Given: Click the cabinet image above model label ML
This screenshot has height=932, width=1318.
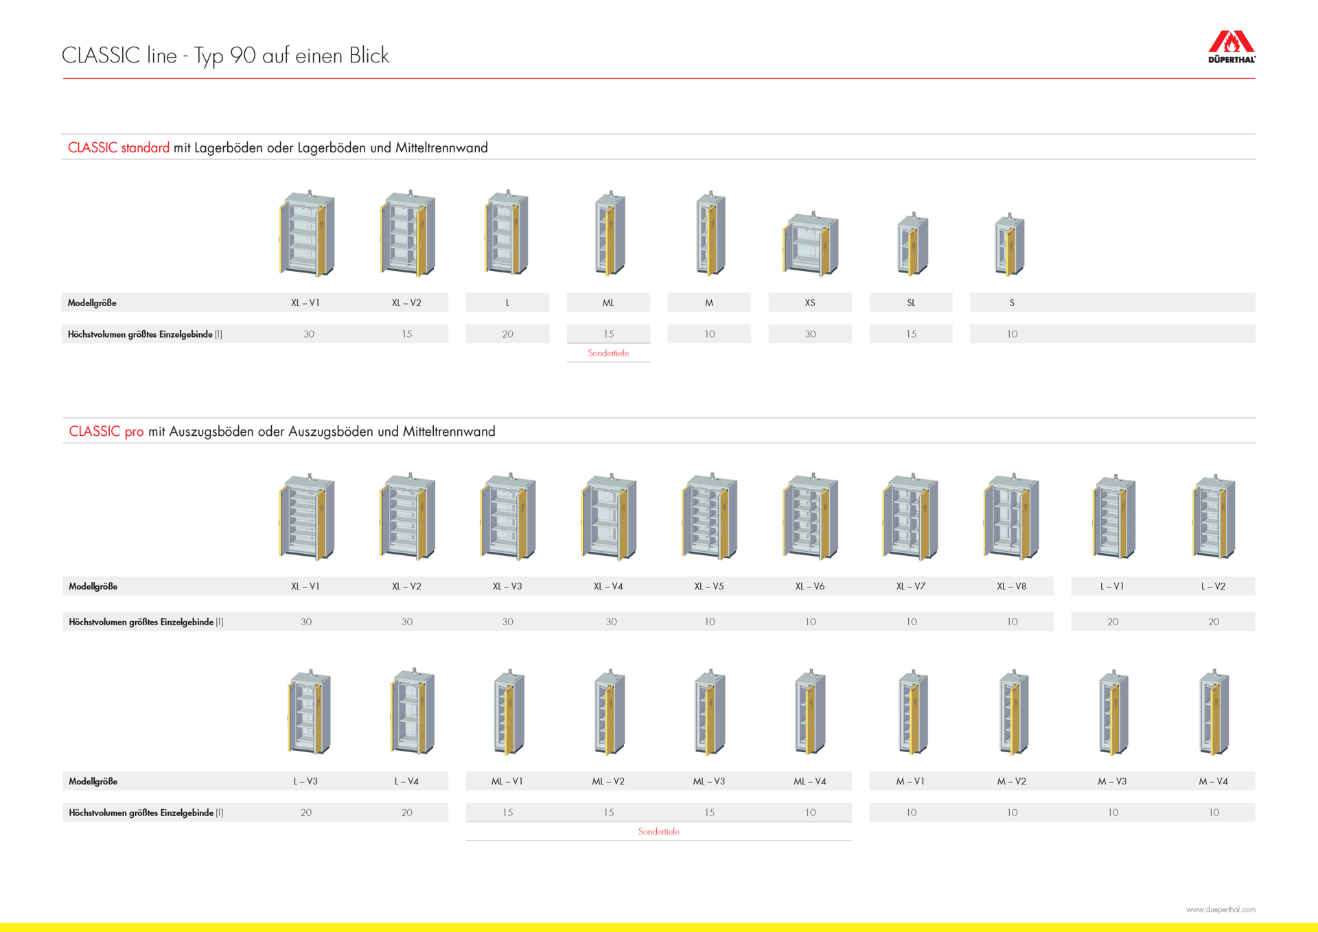Looking at the screenshot, I should [x=610, y=233].
